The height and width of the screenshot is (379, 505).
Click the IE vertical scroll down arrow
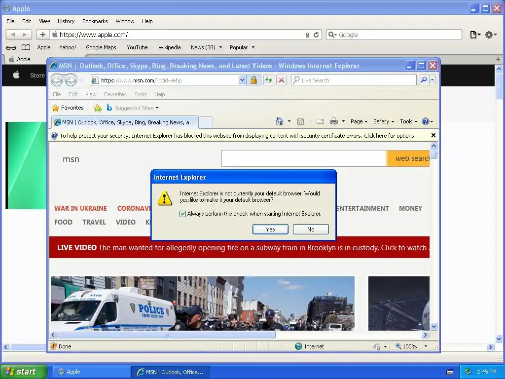pyautogui.click(x=433, y=326)
